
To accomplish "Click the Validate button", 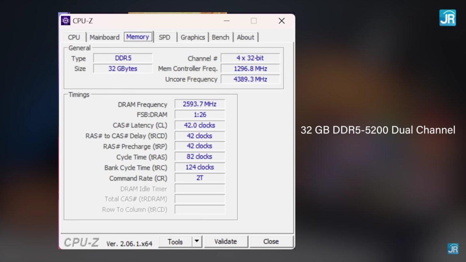I will pos(226,242).
